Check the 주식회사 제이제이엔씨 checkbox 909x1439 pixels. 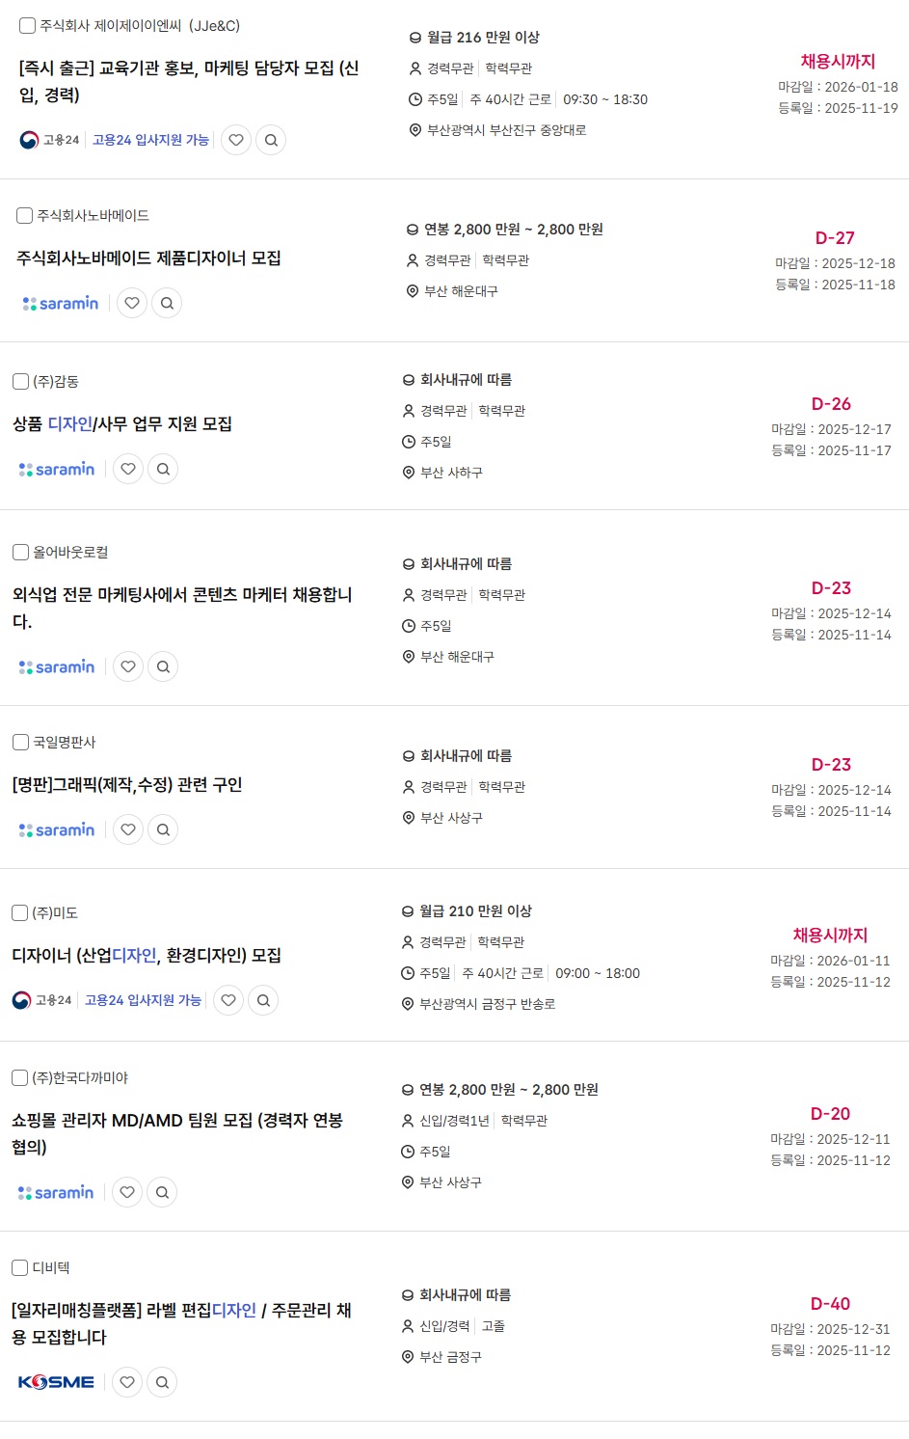(28, 26)
